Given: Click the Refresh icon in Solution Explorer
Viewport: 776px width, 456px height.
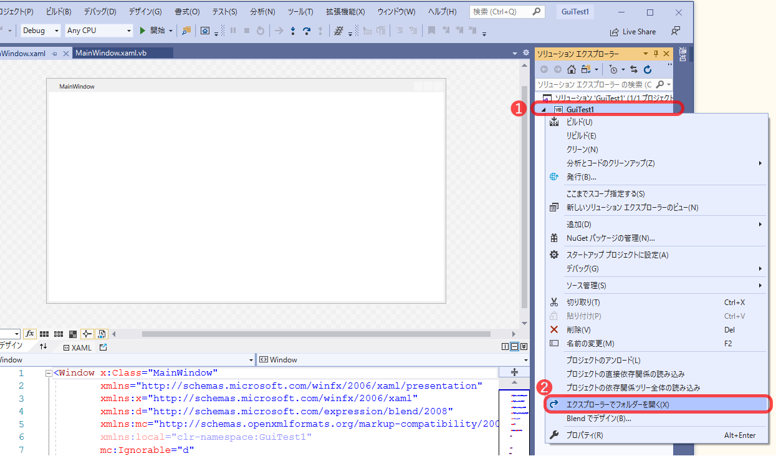Looking at the screenshot, I should tap(647, 70).
